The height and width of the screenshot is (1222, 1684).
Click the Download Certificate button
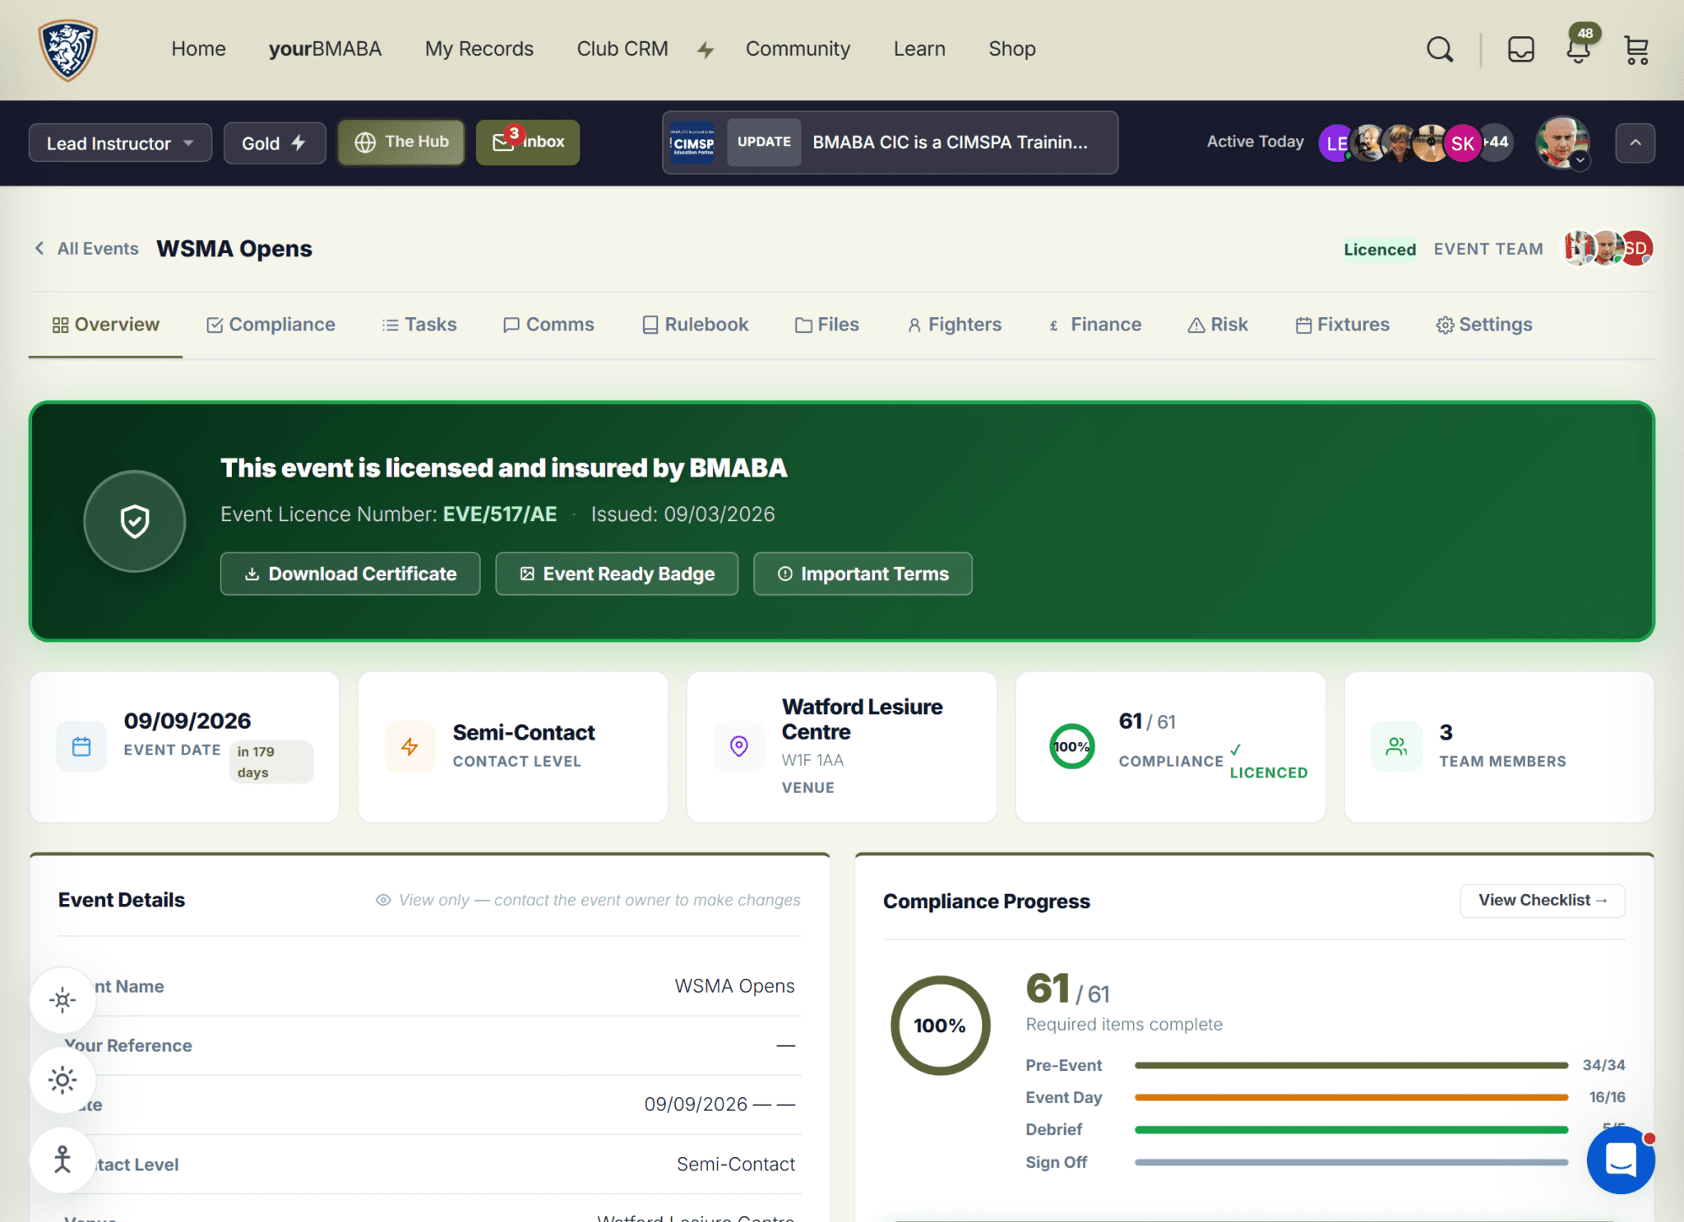(x=350, y=574)
